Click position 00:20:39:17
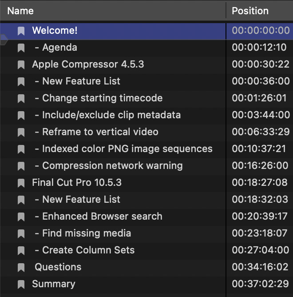Viewport: 293px width, 297px height. 260,217
